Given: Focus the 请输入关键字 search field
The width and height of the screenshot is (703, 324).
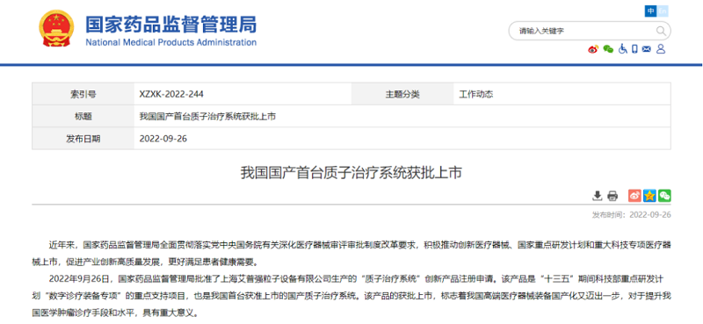Looking at the screenshot, I should (583, 31).
